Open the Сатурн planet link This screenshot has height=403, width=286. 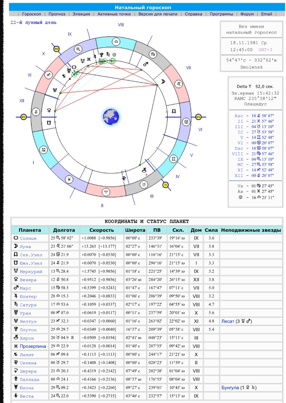click(28, 305)
